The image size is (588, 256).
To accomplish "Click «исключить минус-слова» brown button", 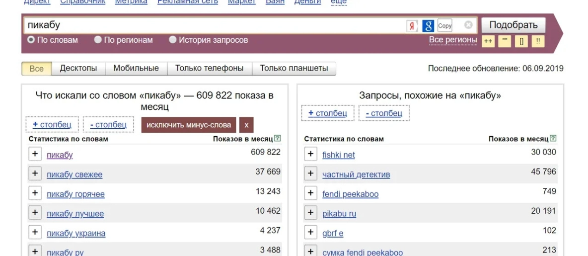I will [188, 125].
